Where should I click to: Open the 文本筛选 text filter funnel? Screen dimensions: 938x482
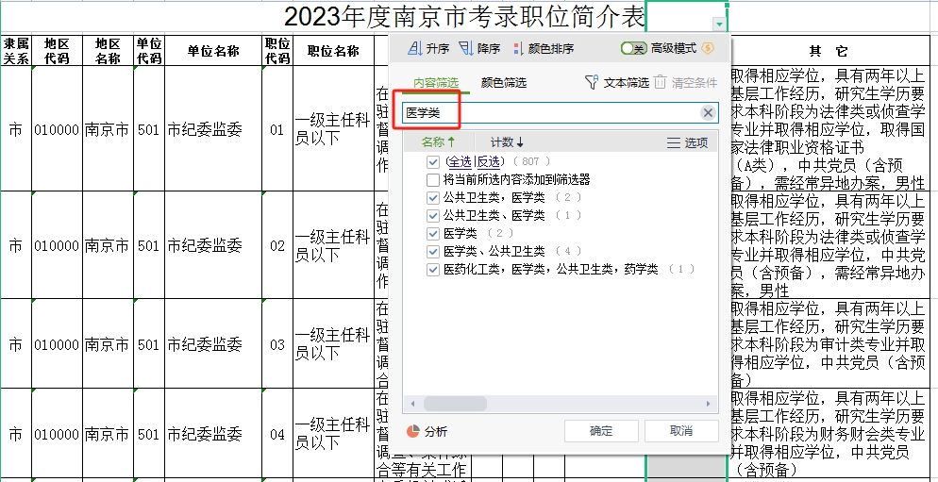[x=592, y=83]
